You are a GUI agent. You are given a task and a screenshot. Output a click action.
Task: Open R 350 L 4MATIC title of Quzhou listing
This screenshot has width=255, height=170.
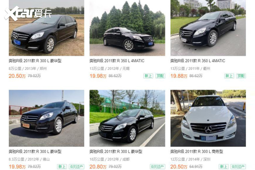(198, 61)
